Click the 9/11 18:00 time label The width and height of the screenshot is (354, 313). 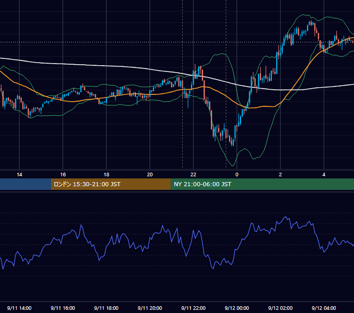106,308
